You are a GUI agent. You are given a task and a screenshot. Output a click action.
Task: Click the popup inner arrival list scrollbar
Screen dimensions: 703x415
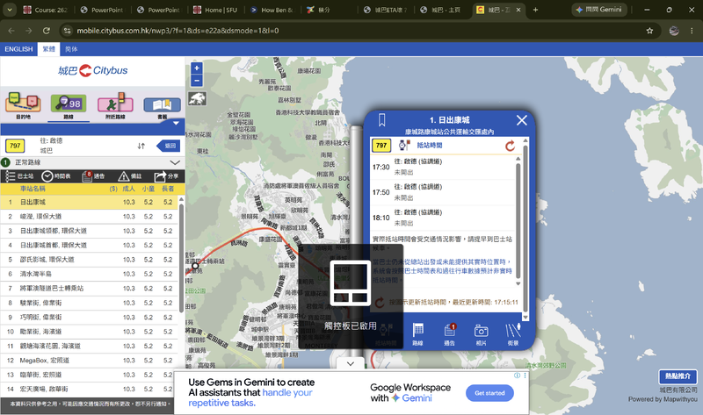click(518, 221)
